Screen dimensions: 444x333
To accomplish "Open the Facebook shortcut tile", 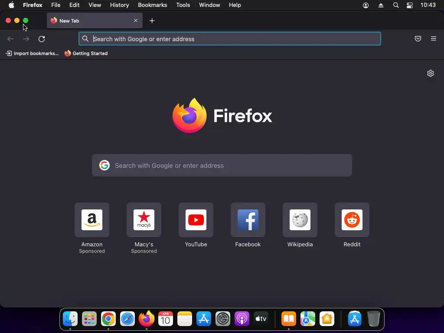I will click(248, 220).
